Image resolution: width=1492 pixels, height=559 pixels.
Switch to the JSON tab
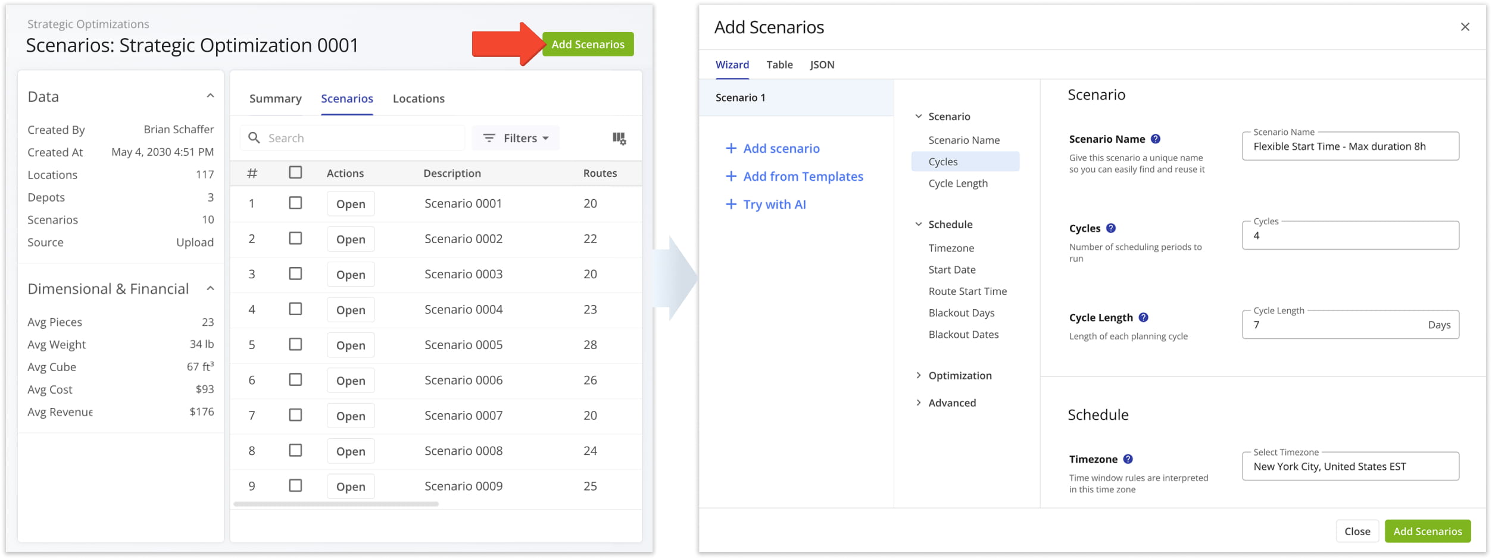[822, 65]
